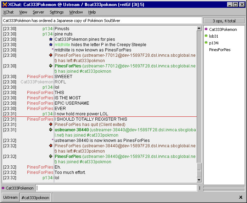Click the user list scrollbar area at bottom right
The image size is (247, 203).
click(224, 188)
